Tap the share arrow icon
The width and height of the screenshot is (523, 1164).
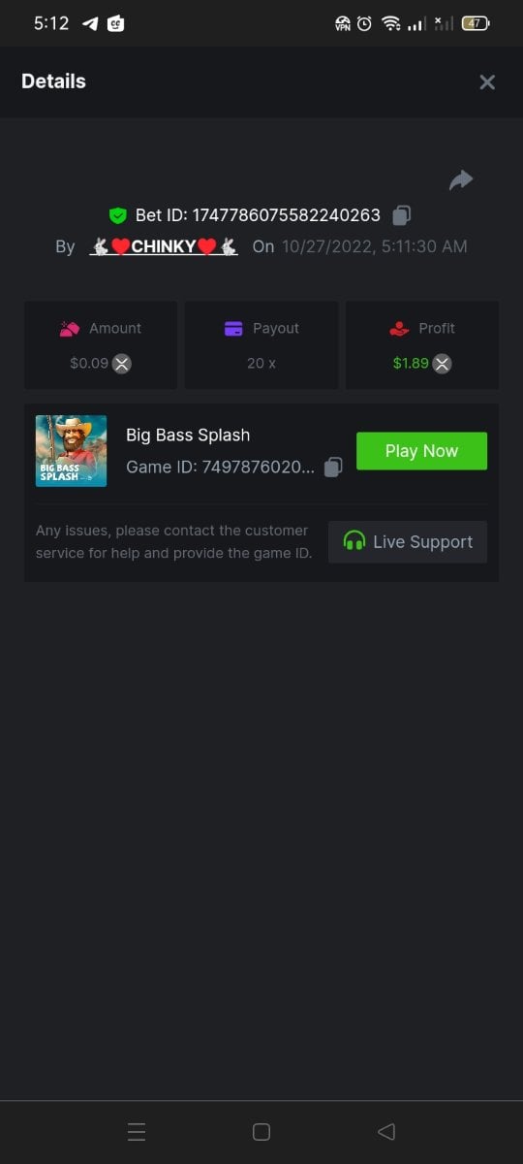(461, 179)
